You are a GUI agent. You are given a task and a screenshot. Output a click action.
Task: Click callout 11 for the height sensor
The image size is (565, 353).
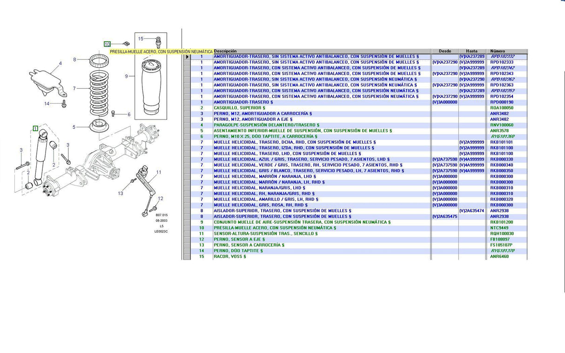coord(159,172)
